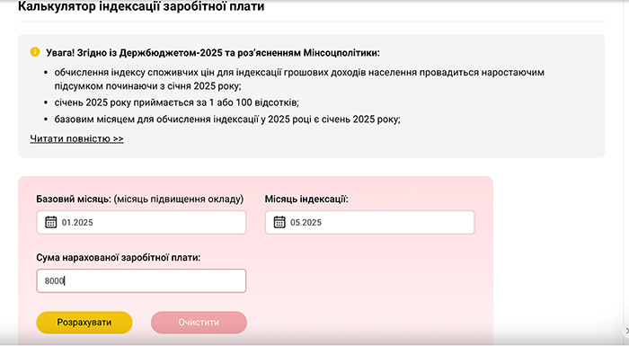Select the Місяць індексації date field 05.2025
629x346 pixels.
click(370, 222)
